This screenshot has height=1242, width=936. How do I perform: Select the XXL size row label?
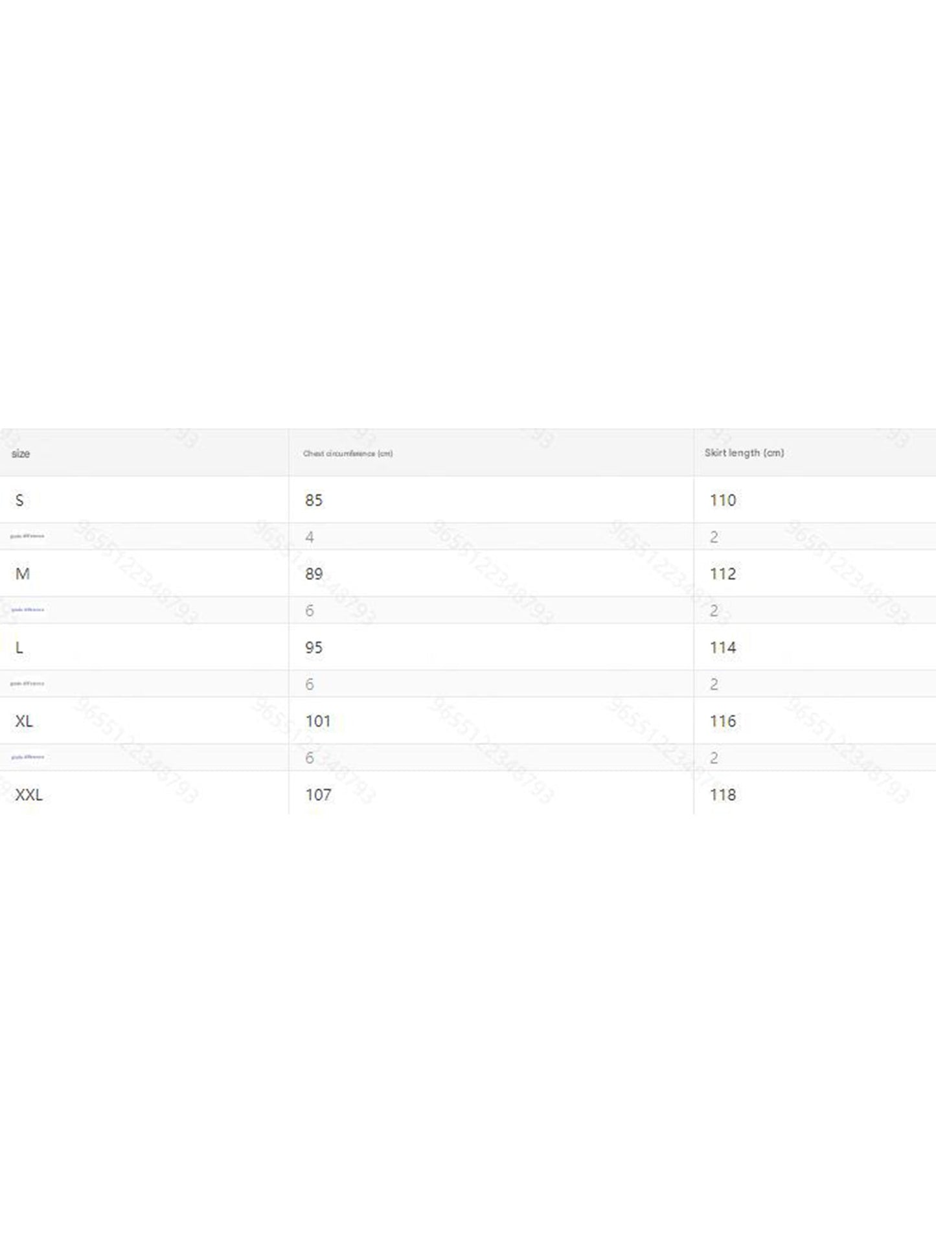coord(29,795)
